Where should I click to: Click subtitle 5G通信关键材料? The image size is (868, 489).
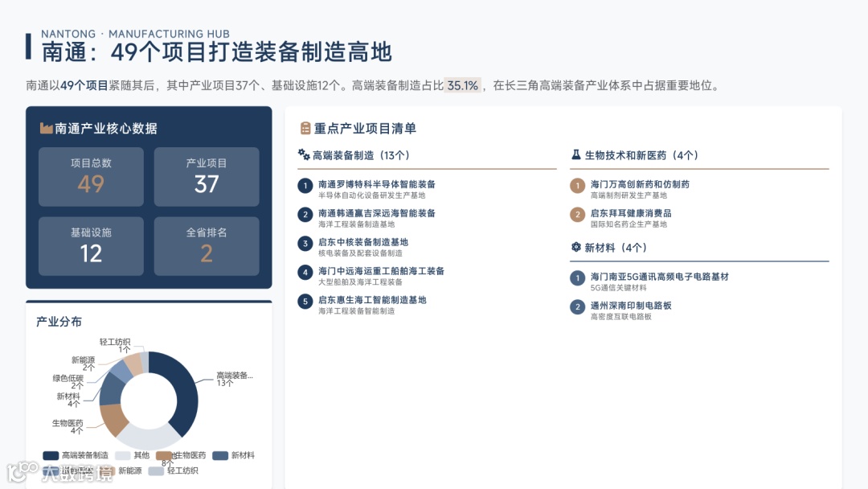coord(618,288)
